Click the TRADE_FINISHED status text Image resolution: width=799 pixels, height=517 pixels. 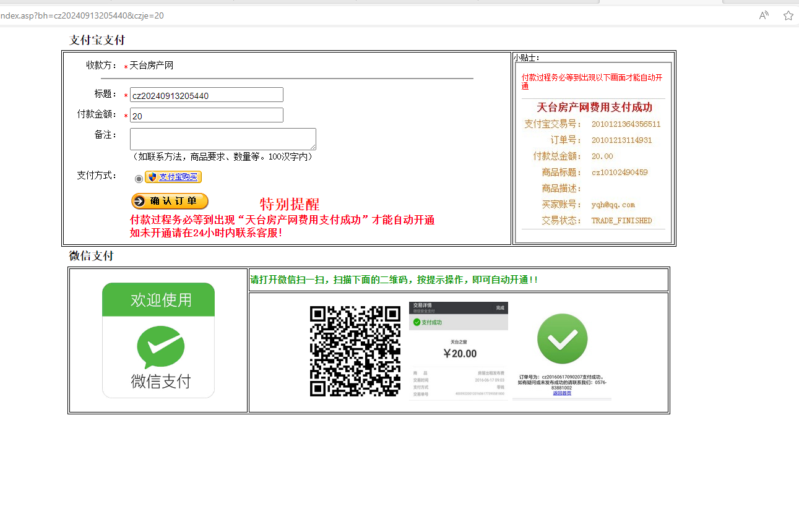621,221
